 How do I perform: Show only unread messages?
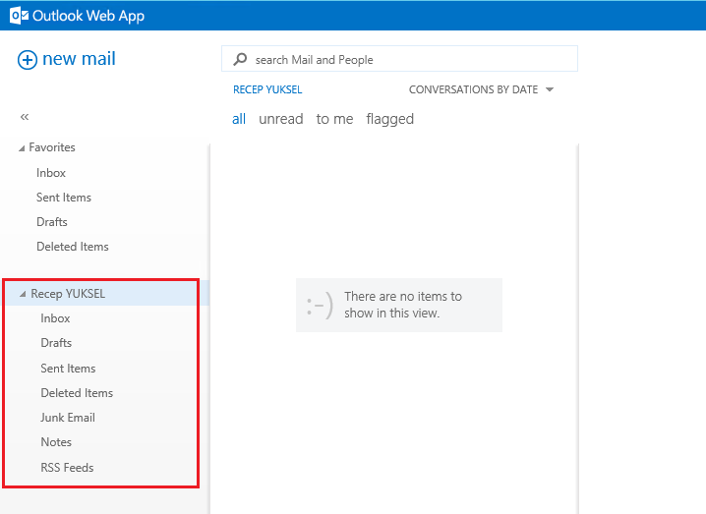tap(280, 119)
